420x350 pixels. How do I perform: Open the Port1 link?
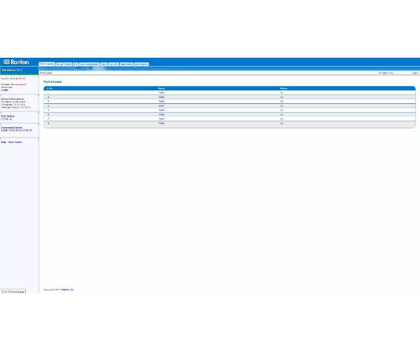pyautogui.click(x=161, y=93)
